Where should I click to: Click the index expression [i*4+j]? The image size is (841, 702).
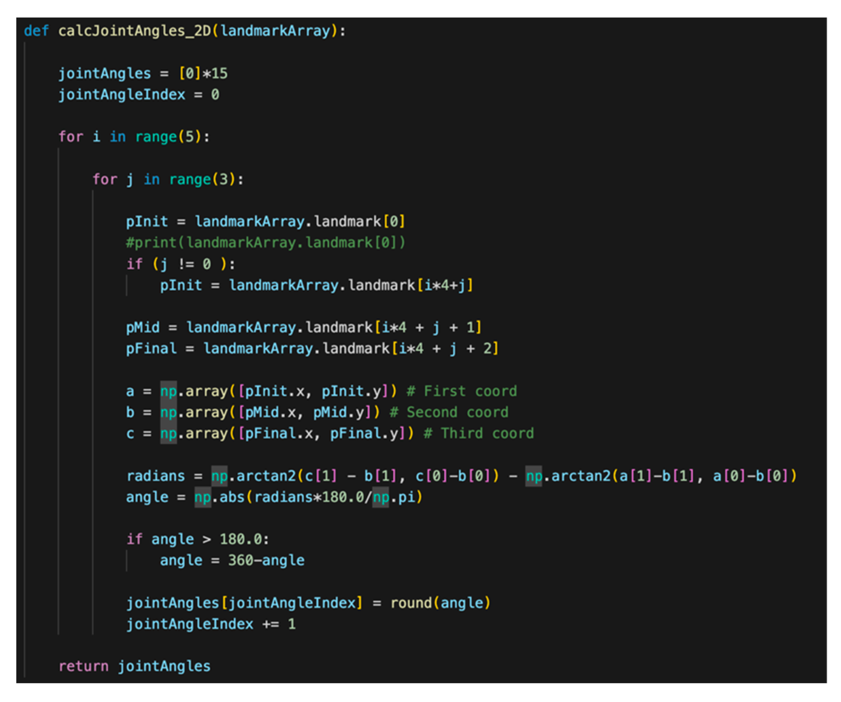(445, 285)
